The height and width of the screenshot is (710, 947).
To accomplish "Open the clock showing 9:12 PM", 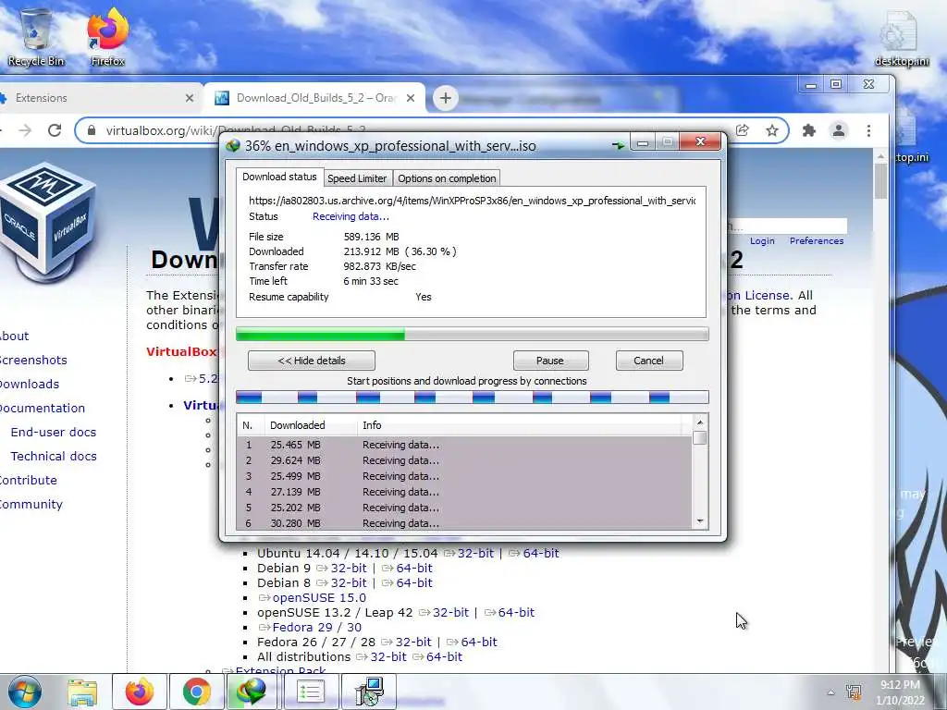I will pos(900,692).
